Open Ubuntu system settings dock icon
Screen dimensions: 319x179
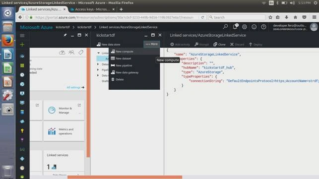pyautogui.click(x=8, y=96)
